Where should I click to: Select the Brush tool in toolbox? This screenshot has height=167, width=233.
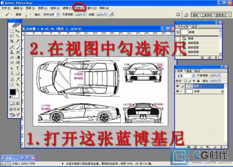(x=18, y=47)
